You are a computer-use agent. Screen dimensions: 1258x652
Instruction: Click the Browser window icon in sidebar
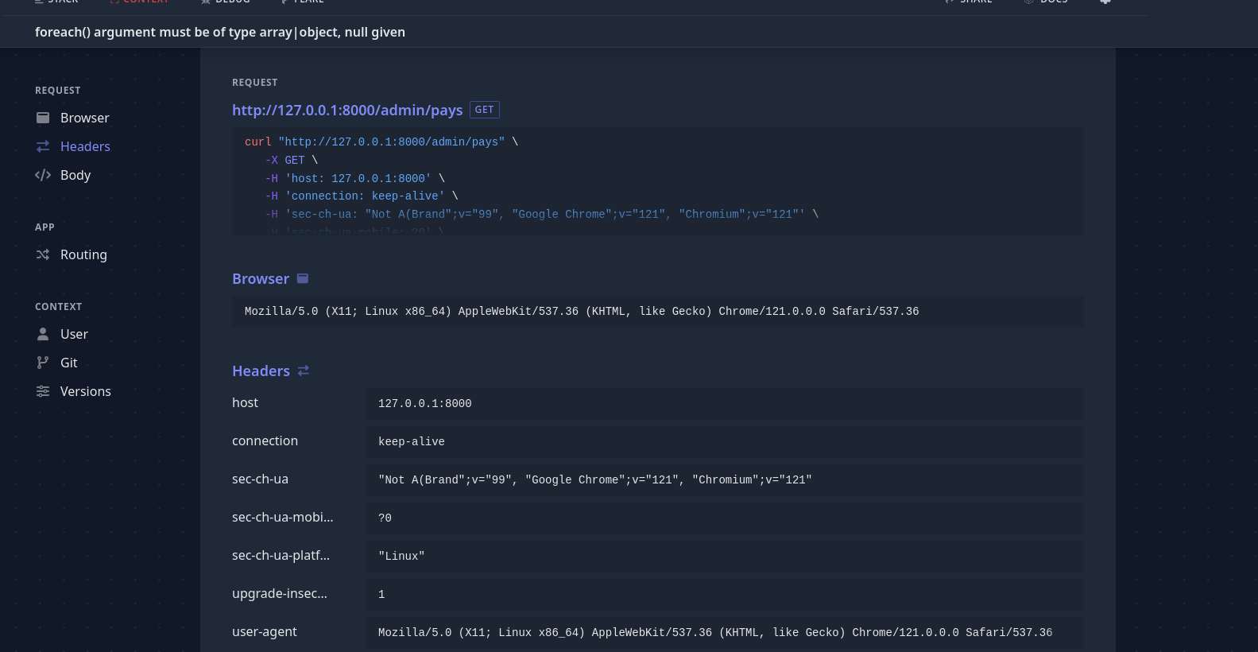(43, 118)
